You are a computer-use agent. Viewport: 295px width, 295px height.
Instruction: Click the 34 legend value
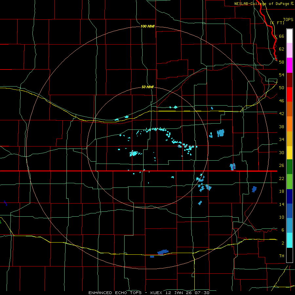(x=282, y=140)
